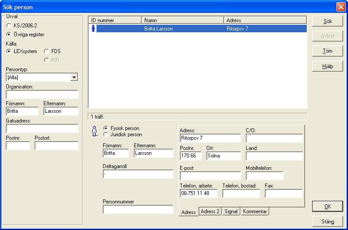The image size is (348, 230).
Task: Click the Stäng button
Action: [x=327, y=222]
